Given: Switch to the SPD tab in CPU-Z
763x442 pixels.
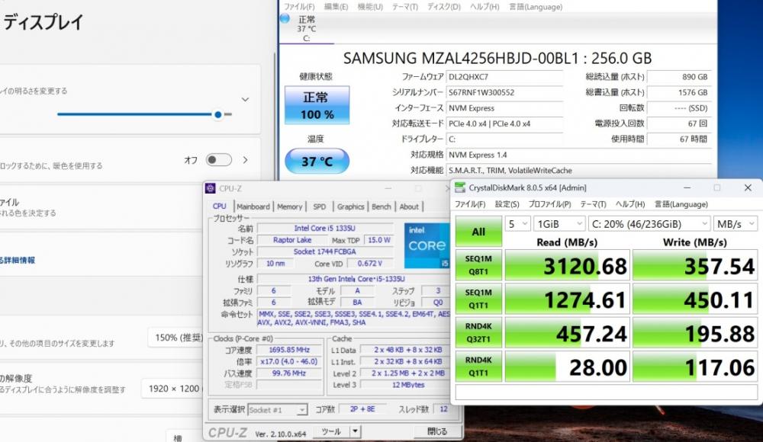Looking at the screenshot, I should (320, 207).
